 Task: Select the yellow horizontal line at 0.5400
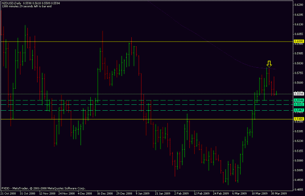(x=147, y=119)
